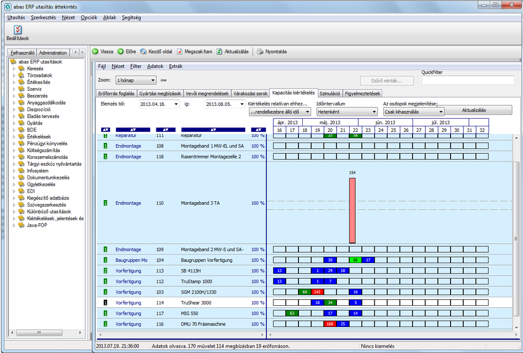Click the black status icon for TruShear 3000
The width and height of the screenshot is (523, 353).
(105, 303)
